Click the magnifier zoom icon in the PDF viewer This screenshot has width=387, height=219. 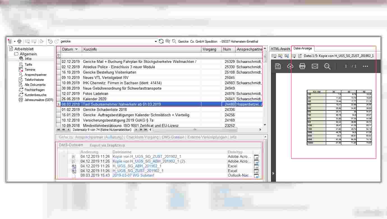[x=327, y=66]
